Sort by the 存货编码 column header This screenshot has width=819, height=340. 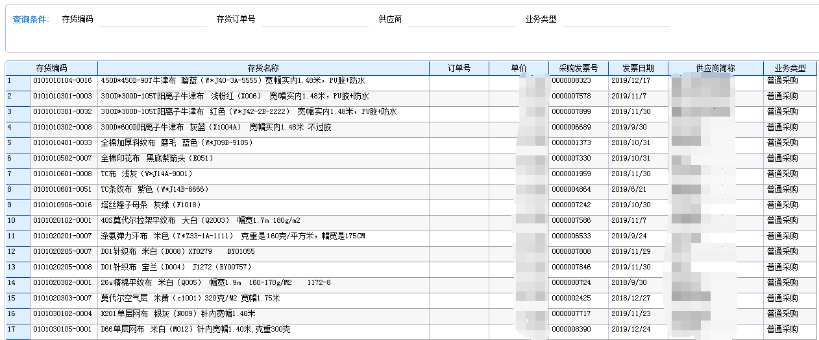[52, 68]
